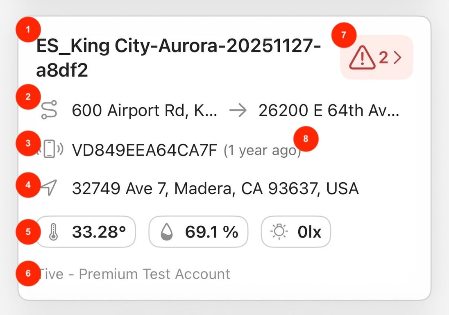
Task: Select the 33.28° temperature reading
Action: click(99, 232)
